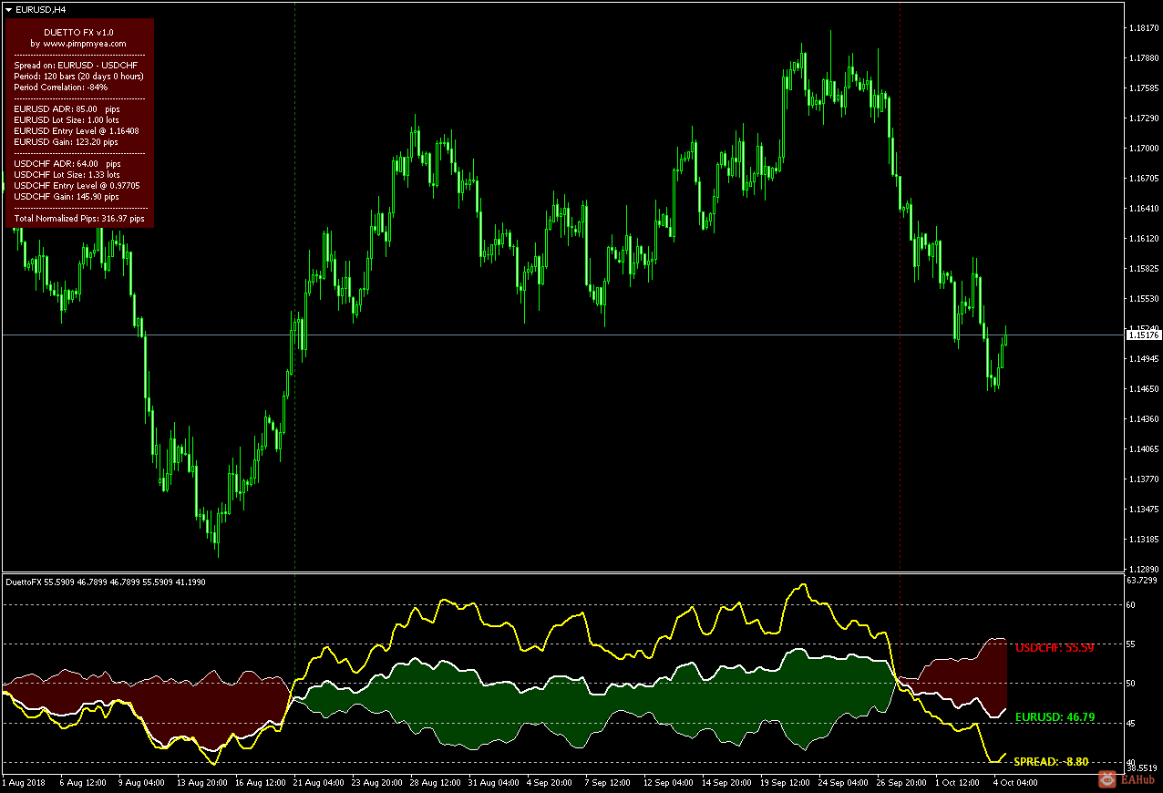Click the EURUSD,H4 chart title
Image resolution: width=1163 pixels, height=793 pixels.
pos(40,9)
